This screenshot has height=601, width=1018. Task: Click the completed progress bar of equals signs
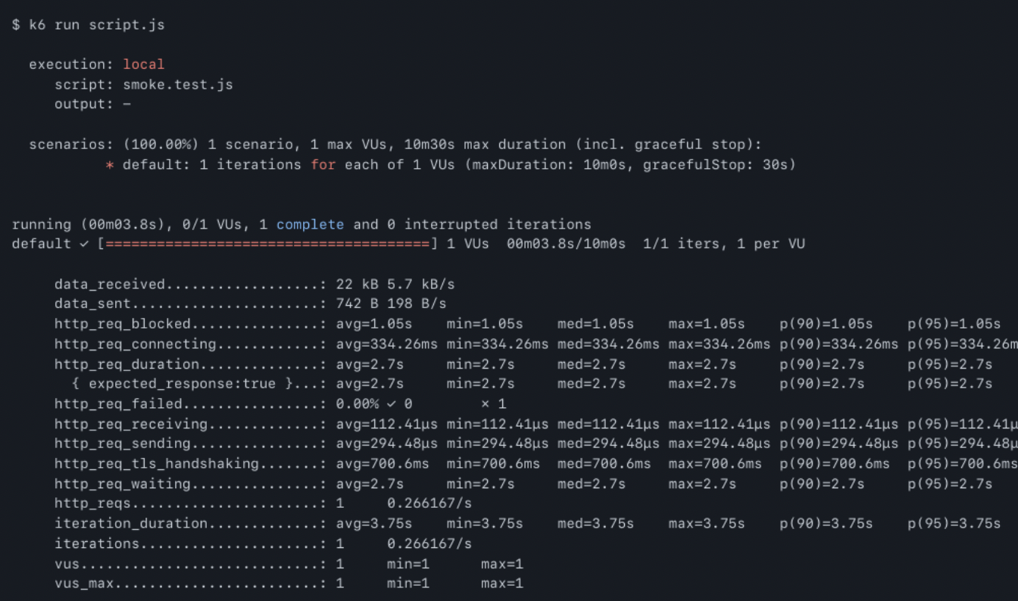[x=267, y=244]
